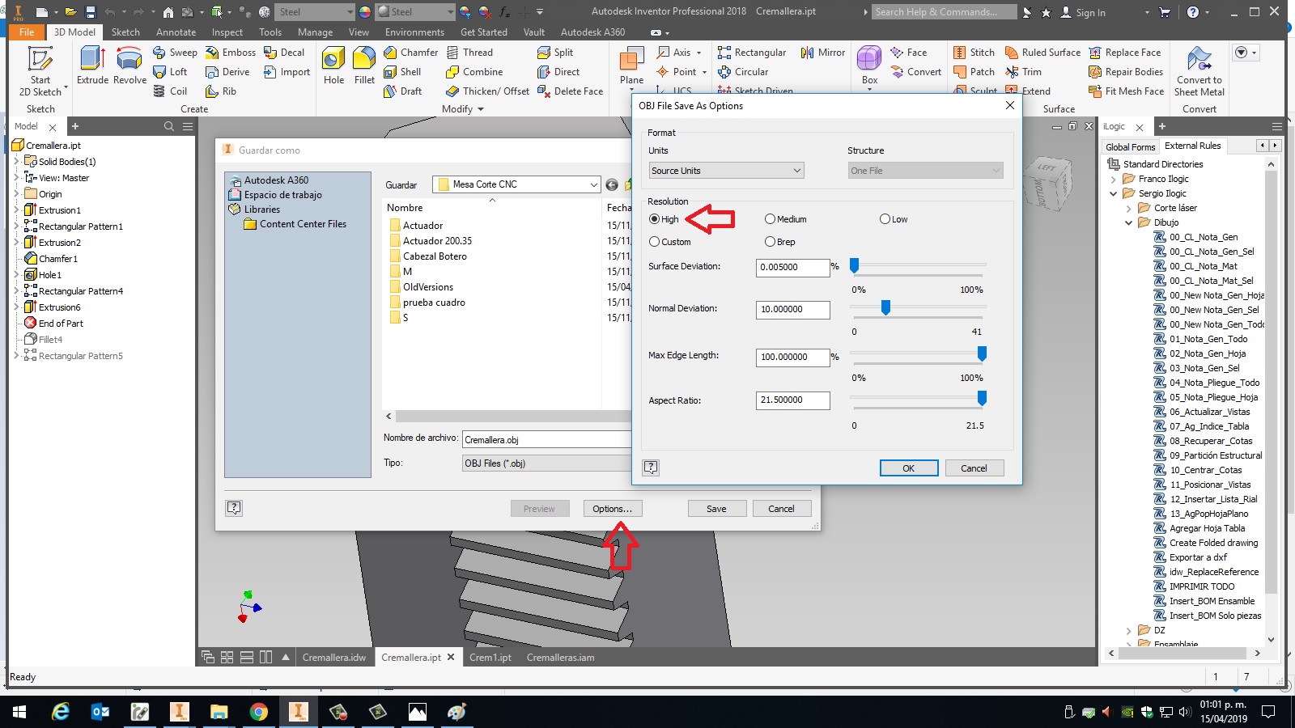Click the Thread tool

[x=469, y=53]
